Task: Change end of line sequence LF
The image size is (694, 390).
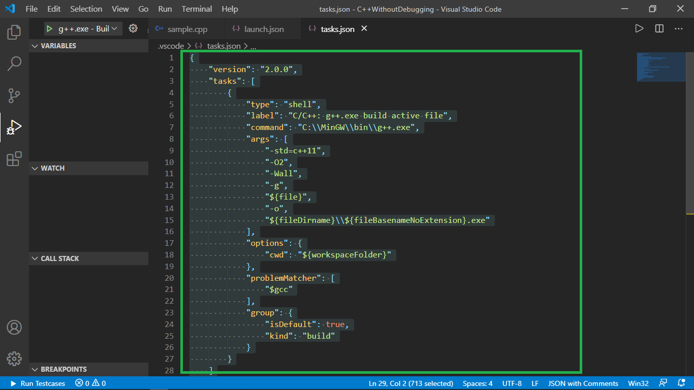Action: point(535,383)
